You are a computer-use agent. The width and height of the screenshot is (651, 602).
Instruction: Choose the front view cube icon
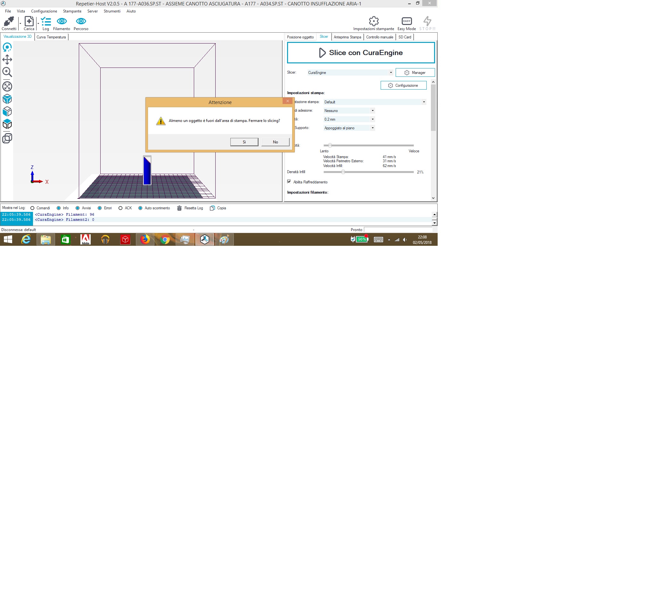point(7,111)
